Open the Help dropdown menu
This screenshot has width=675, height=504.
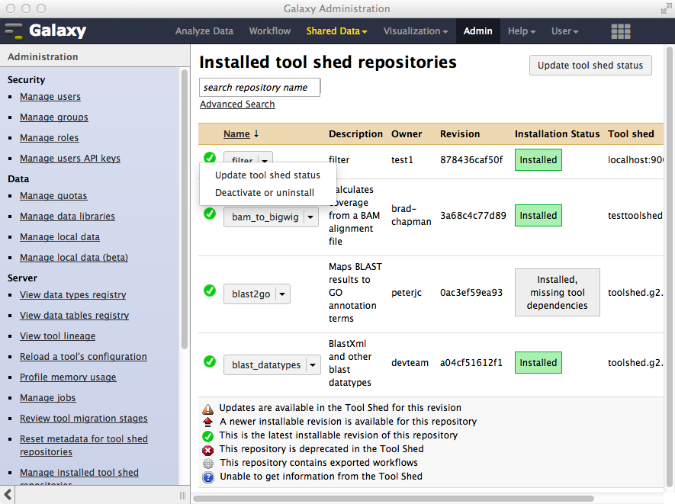pos(522,31)
